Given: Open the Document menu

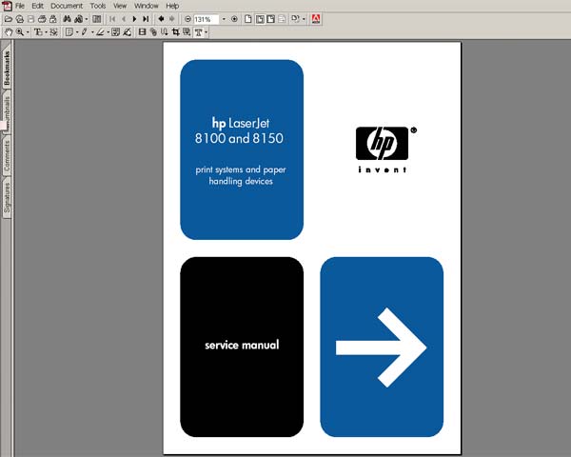Looking at the screenshot, I should coord(67,6).
